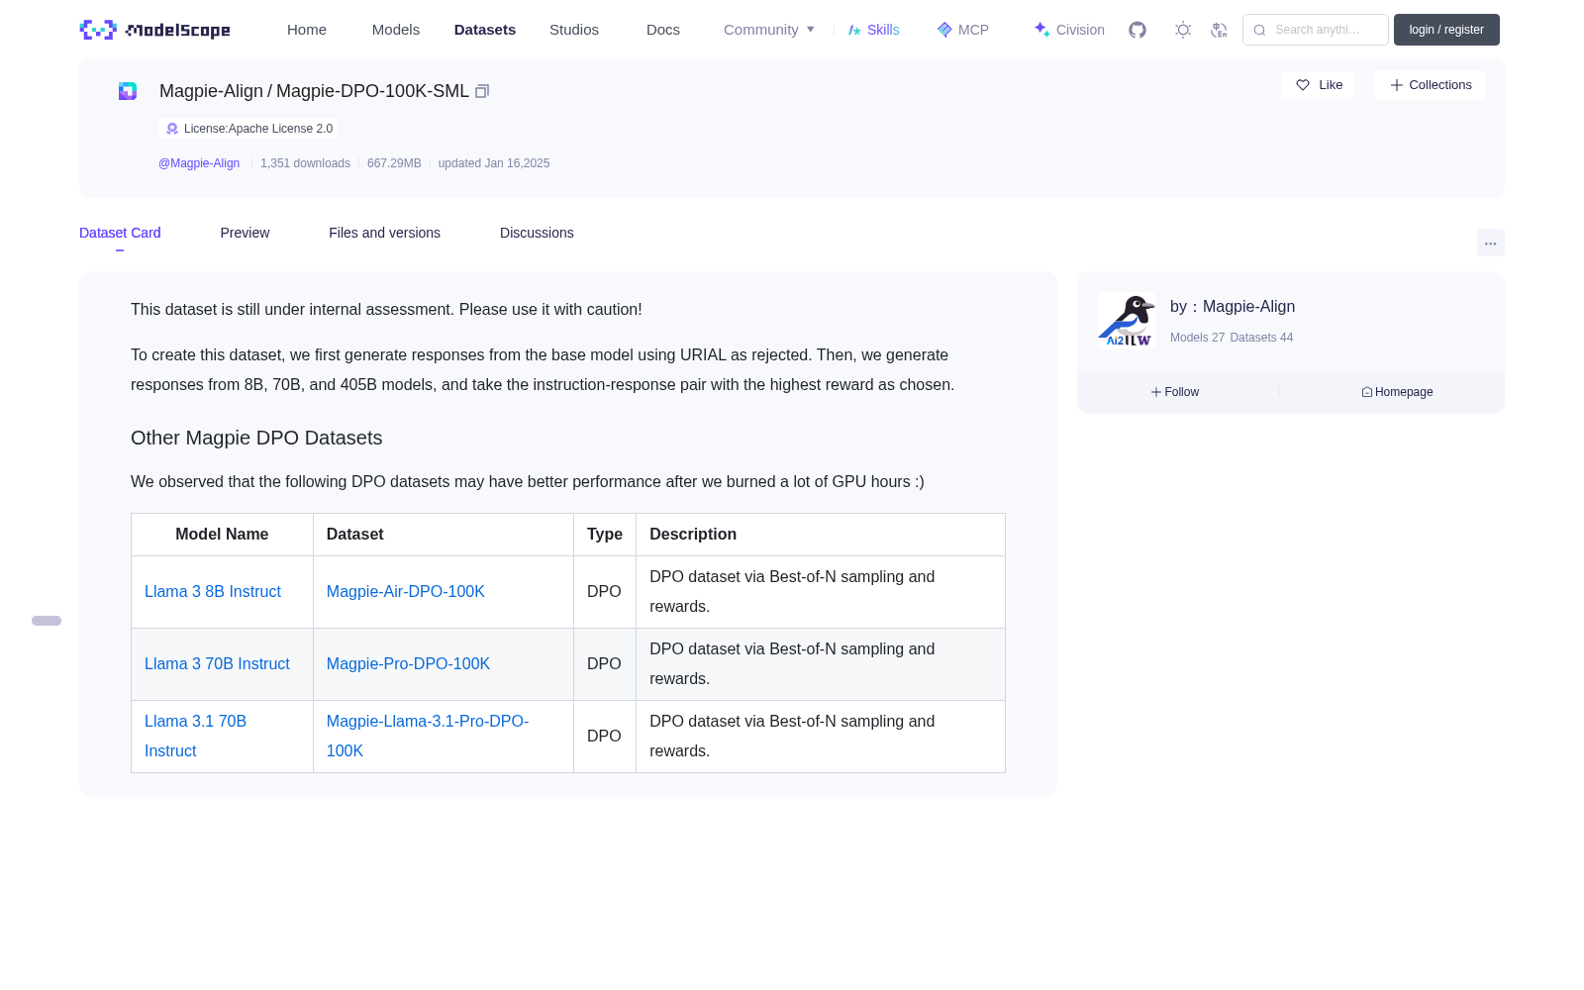Click the dataset avatar icon beside title

[x=128, y=91]
